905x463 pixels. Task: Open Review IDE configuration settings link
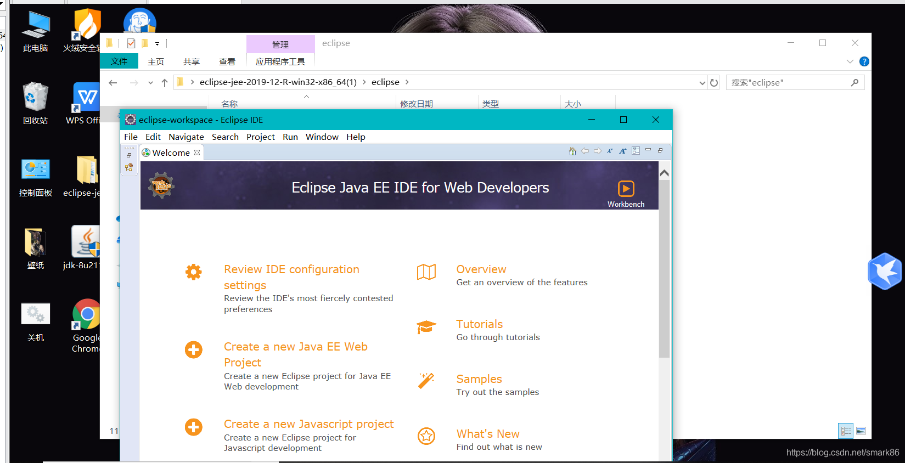pyautogui.click(x=291, y=277)
